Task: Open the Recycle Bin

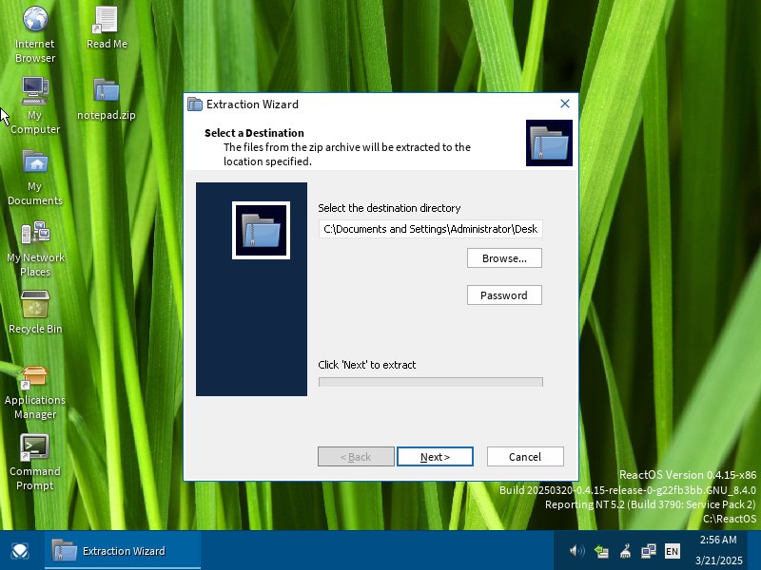Action: tap(35, 304)
